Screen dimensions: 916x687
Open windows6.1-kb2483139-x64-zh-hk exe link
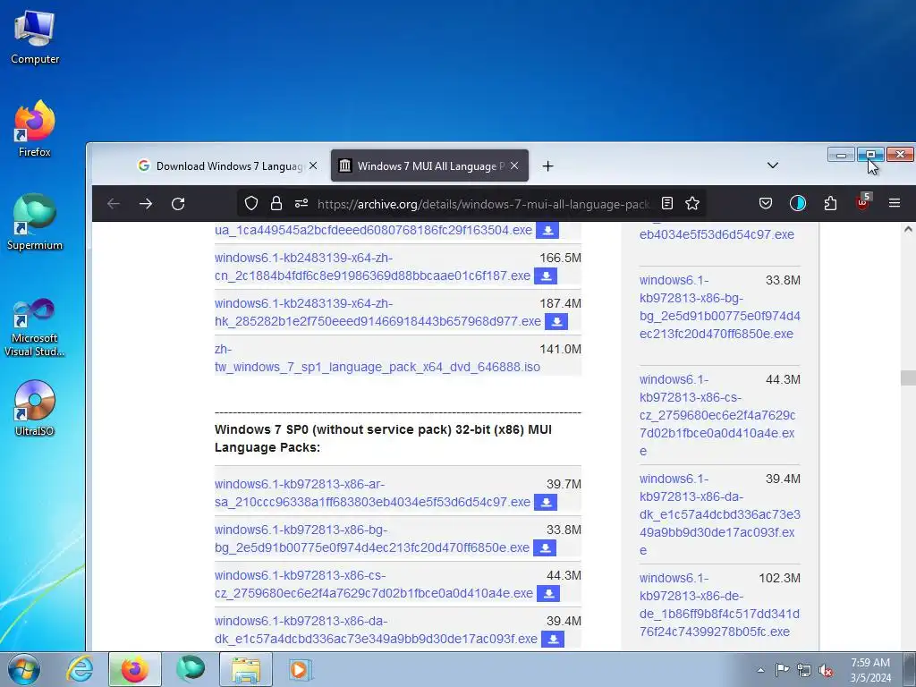(377, 312)
